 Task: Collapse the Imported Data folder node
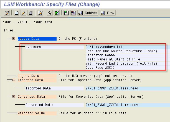(x=14, y=80)
